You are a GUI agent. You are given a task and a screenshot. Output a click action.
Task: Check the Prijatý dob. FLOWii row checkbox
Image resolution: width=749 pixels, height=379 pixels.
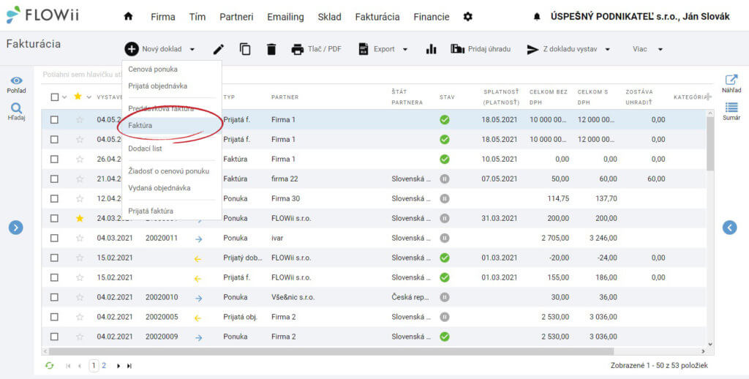pos(54,258)
